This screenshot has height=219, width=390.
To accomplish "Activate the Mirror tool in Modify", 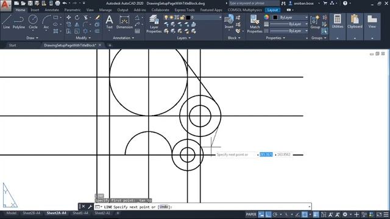I will pyautogui.click(x=77, y=24).
